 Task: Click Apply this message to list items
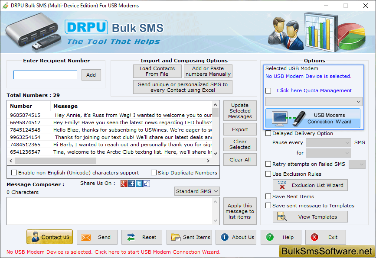(x=240, y=211)
